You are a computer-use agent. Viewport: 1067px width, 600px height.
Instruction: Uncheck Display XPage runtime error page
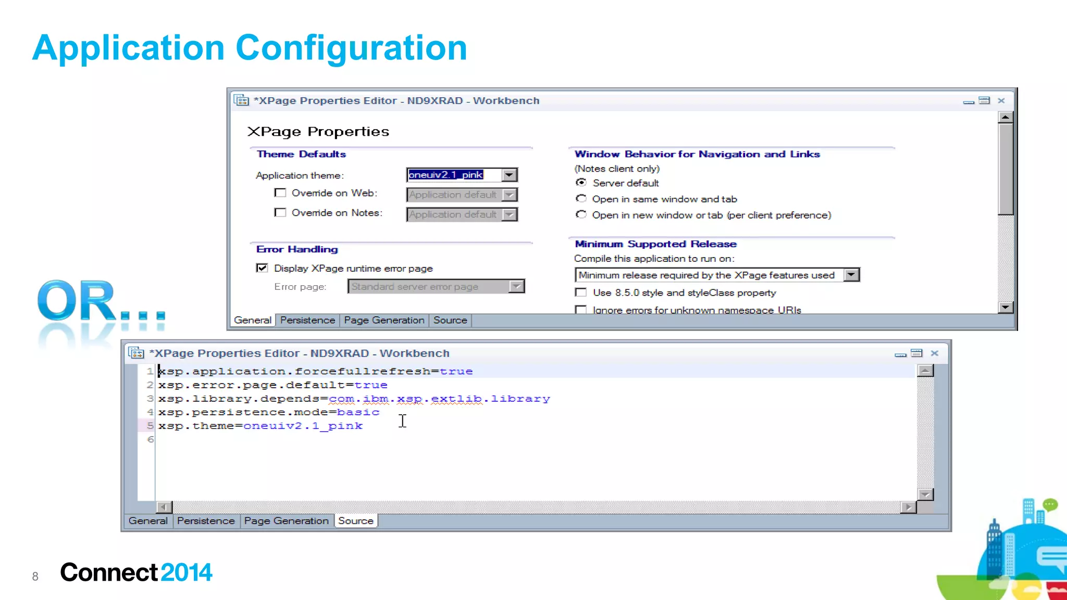click(x=262, y=268)
